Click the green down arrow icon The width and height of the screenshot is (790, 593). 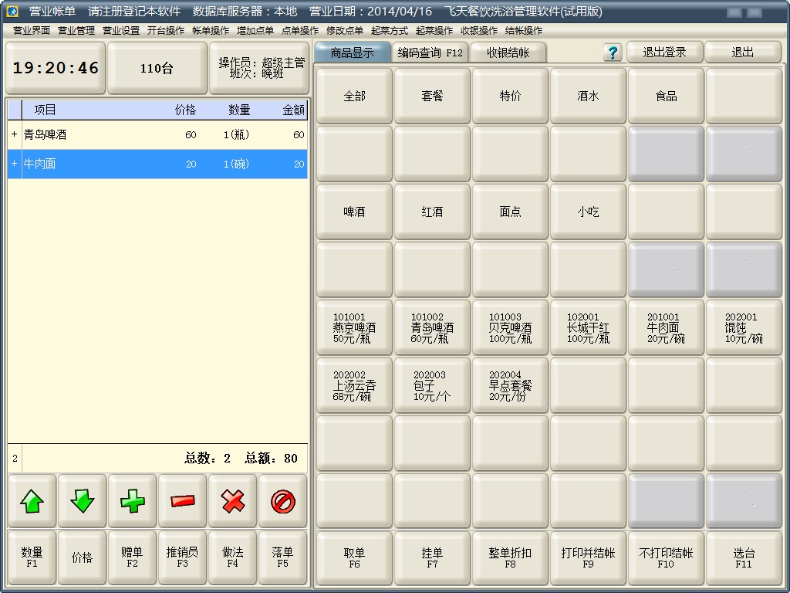[x=82, y=502]
